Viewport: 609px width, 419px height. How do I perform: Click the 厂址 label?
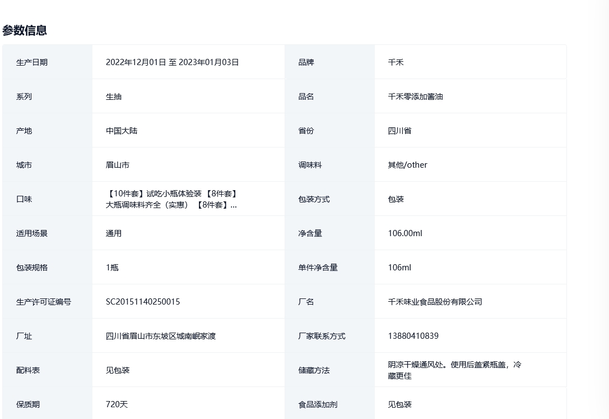pyautogui.click(x=24, y=336)
